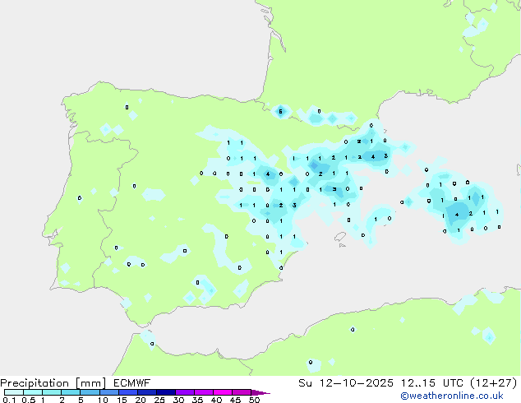Image resolution: width=521 pixels, height=403 pixels.
Task: Select the 15–20 mm legend color swatch
Action: 127,392
